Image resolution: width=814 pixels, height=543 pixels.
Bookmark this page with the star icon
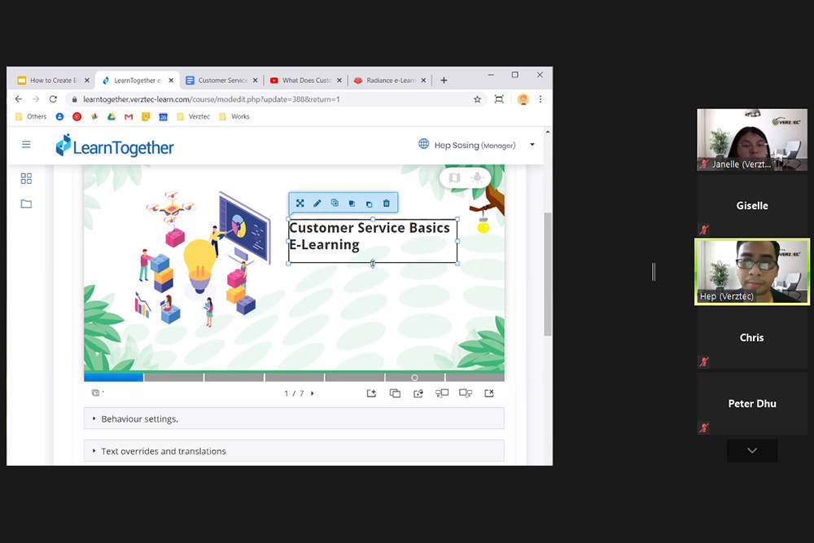pos(477,99)
